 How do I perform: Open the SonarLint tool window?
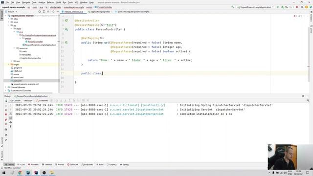[73, 165]
